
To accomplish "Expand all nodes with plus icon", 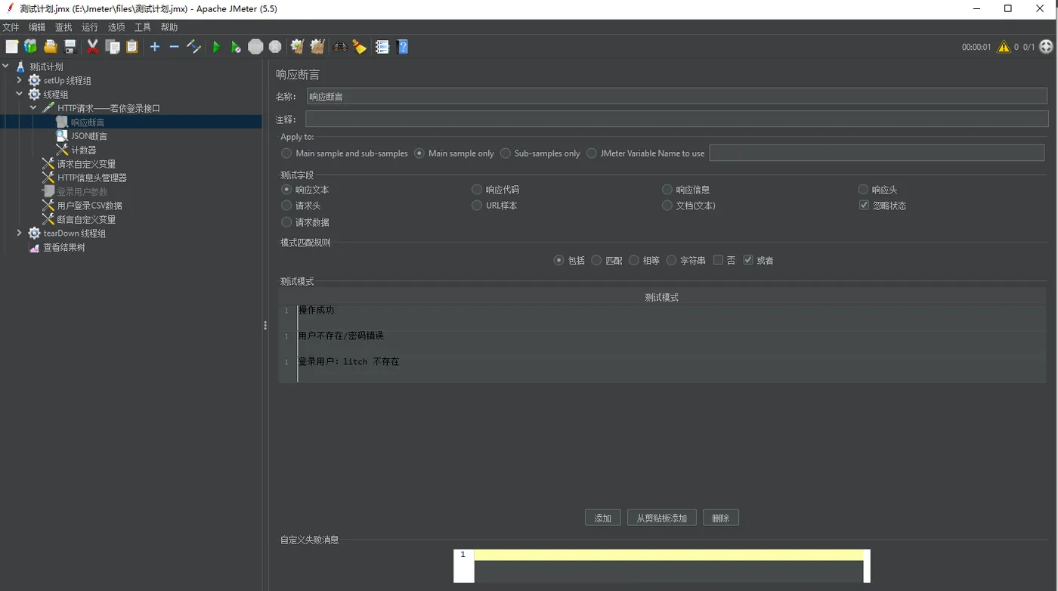I will click(x=155, y=47).
